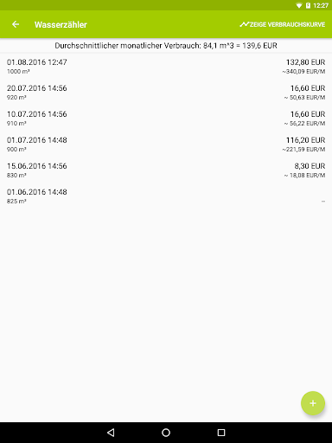Tap the 132,80 EUR cost amount

[305, 62]
